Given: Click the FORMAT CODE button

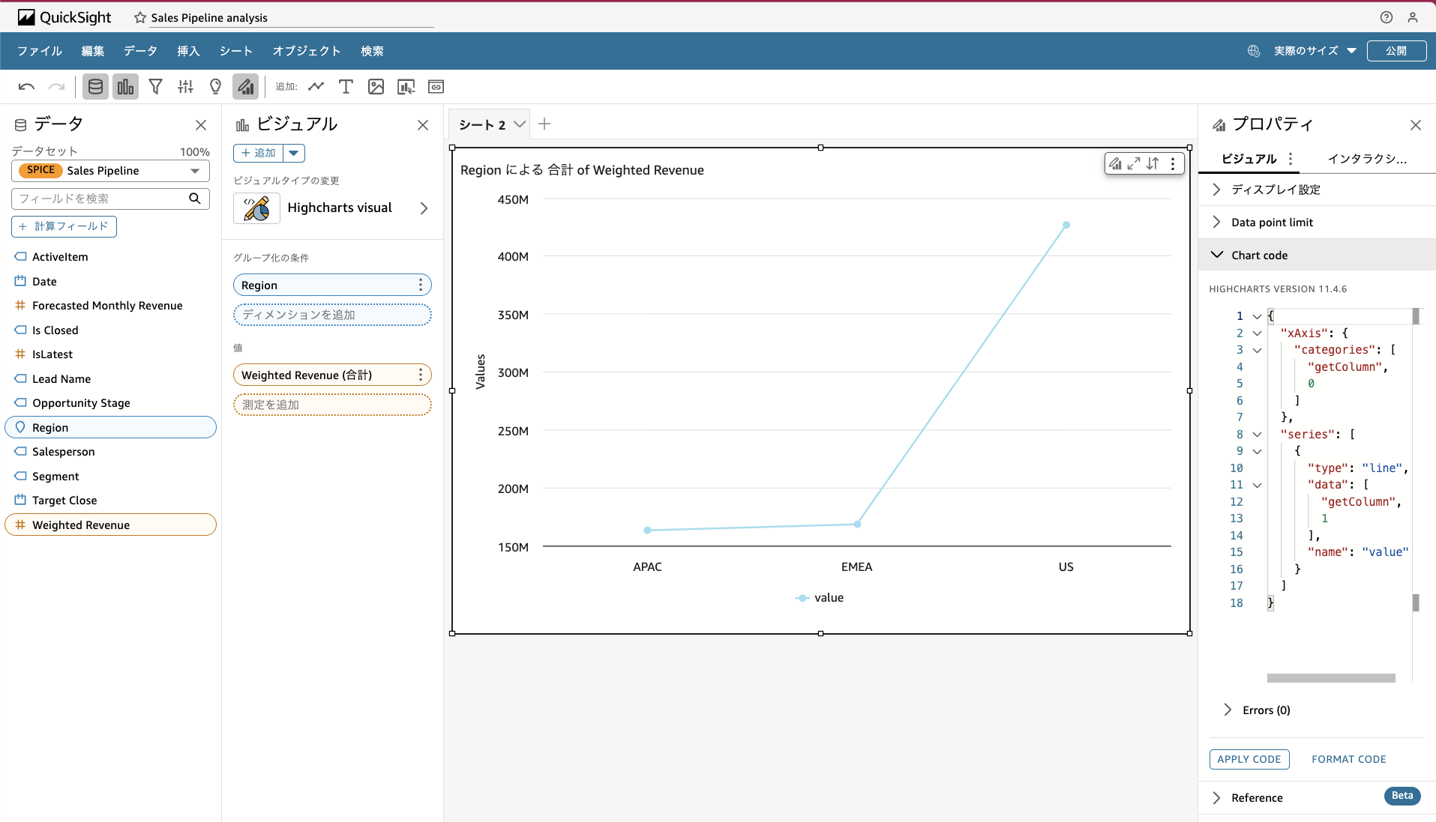Looking at the screenshot, I should [x=1348, y=760].
